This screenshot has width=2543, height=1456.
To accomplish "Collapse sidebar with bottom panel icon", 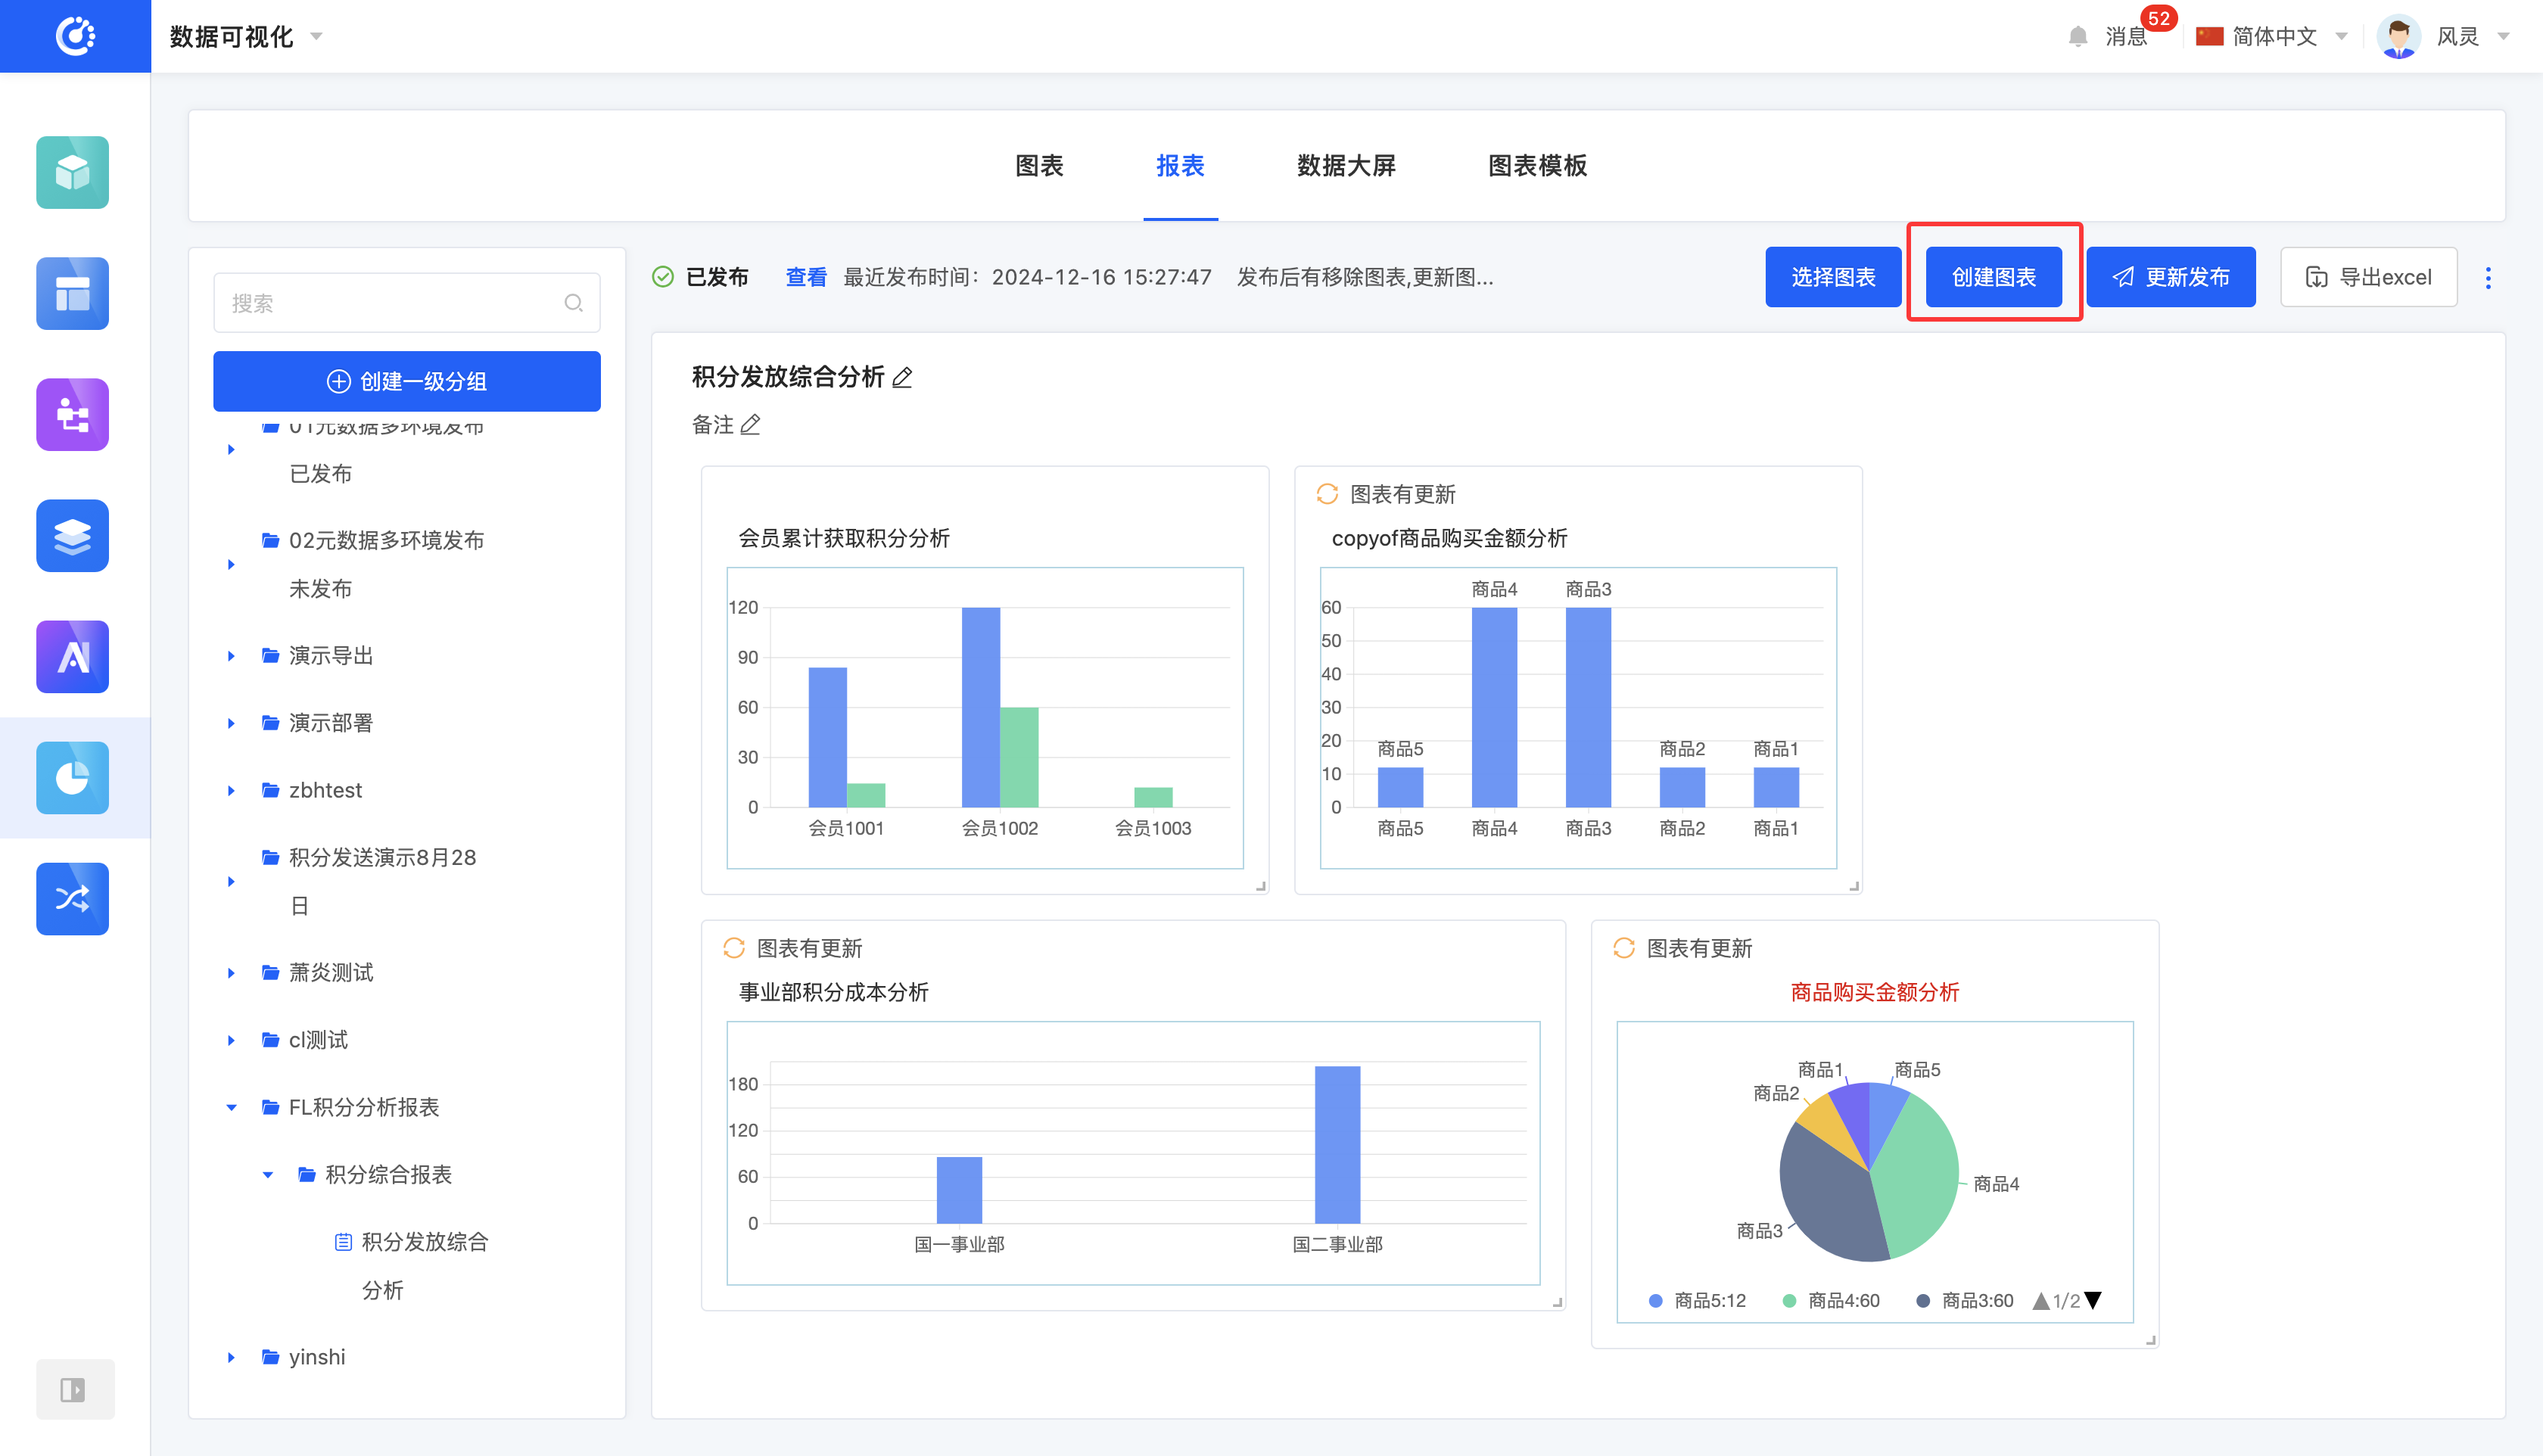I will pos(74,1389).
